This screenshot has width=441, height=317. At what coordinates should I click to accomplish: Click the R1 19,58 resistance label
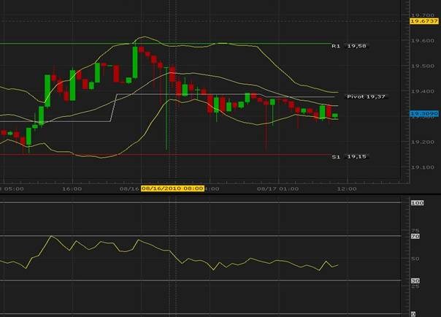349,46
